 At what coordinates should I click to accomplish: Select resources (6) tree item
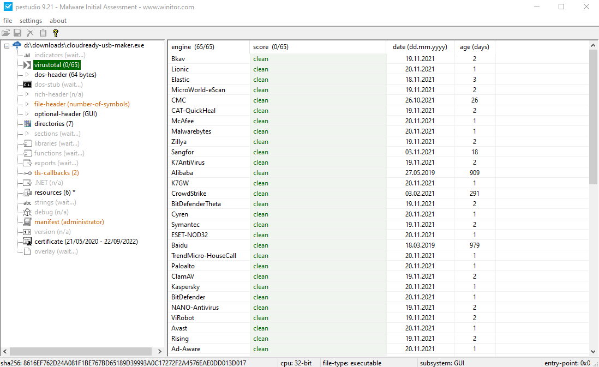coord(55,192)
